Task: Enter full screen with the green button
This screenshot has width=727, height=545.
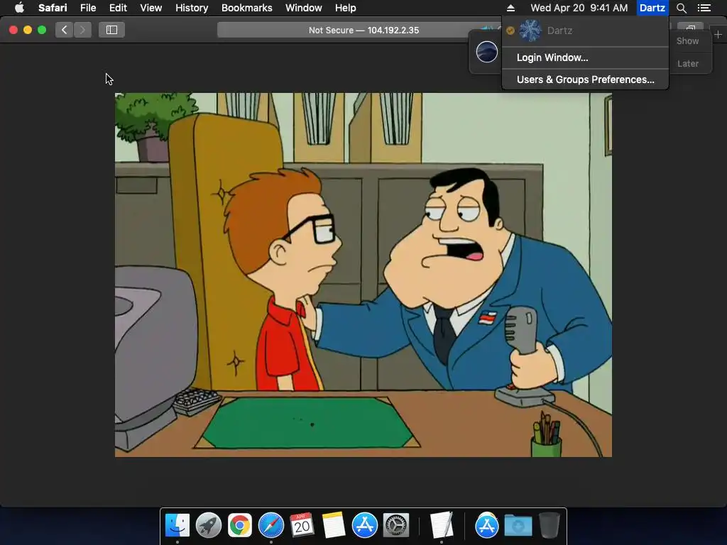Action: (x=42, y=30)
